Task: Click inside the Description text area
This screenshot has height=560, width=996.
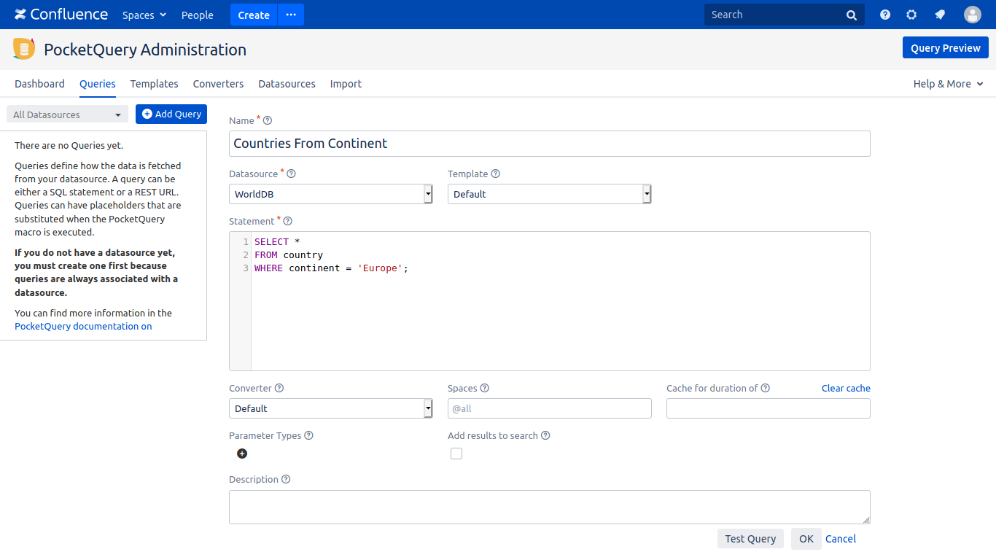Action: tap(549, 506)
